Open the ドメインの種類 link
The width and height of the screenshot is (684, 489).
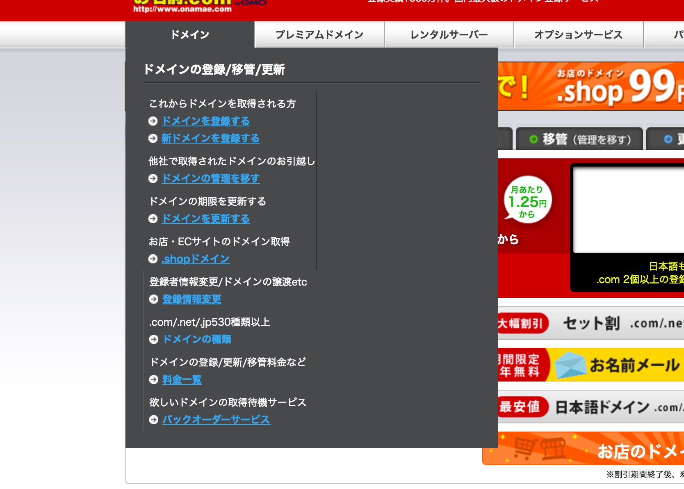pos(197,339)
